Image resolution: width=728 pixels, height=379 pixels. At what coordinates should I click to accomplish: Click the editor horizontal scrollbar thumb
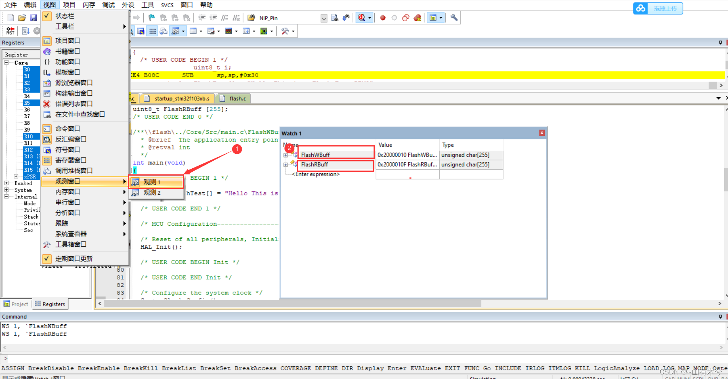click(x=292, y=304)
